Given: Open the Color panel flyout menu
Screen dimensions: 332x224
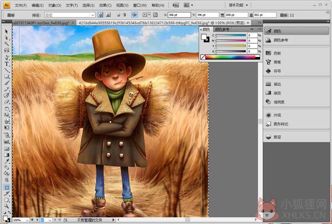Looking at the screenshot, I should pyautogui.click(x=260, y=29).
